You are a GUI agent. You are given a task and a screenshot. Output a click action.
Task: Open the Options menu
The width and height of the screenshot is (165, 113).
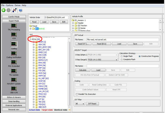coord(10,5)
